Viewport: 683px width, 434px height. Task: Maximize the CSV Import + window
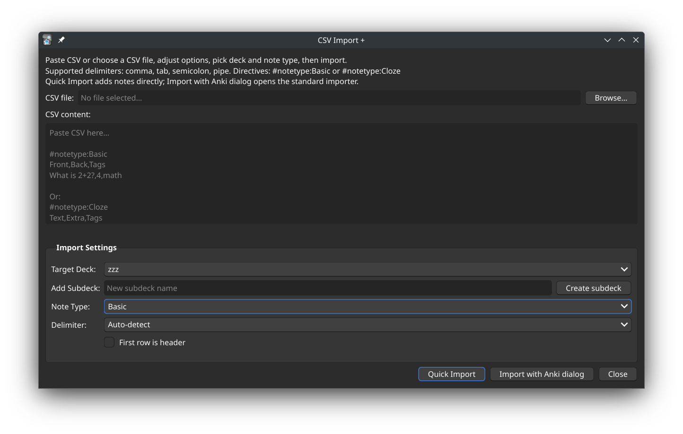click(622, 40)
